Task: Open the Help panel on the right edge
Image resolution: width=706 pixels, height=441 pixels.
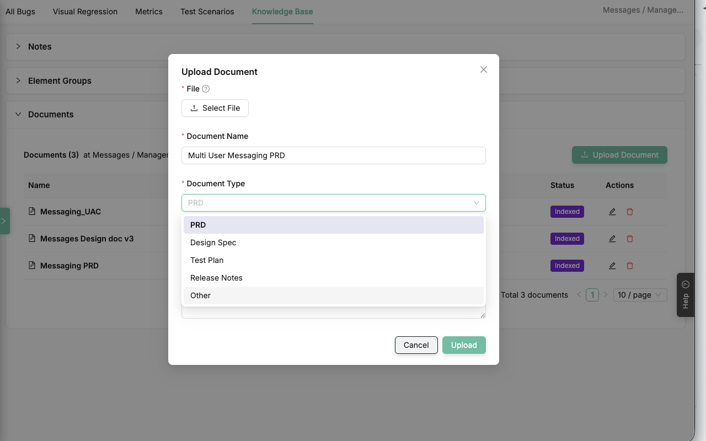Action: pos(685,295)
